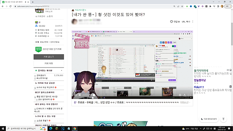The height and width of the screenshot is (131, 233).
Task: Click the address bar URL field
Action: (93, 6)
